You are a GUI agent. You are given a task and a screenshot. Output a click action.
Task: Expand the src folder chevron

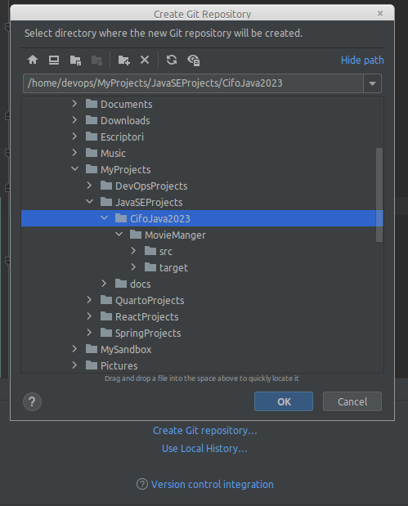(133, 251)
